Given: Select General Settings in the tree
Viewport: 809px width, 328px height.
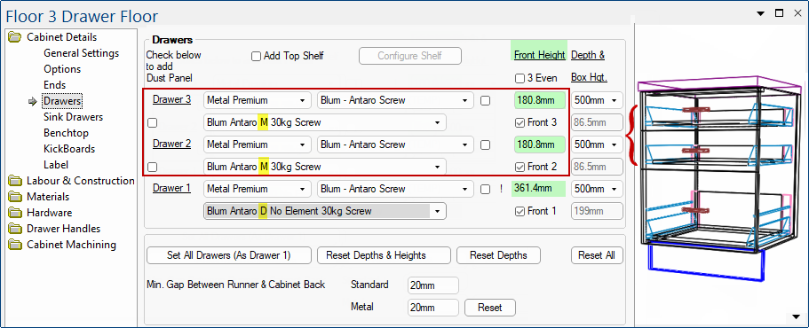Looking at the screenshot, I should pyautogui.click(x=81, y=53).
